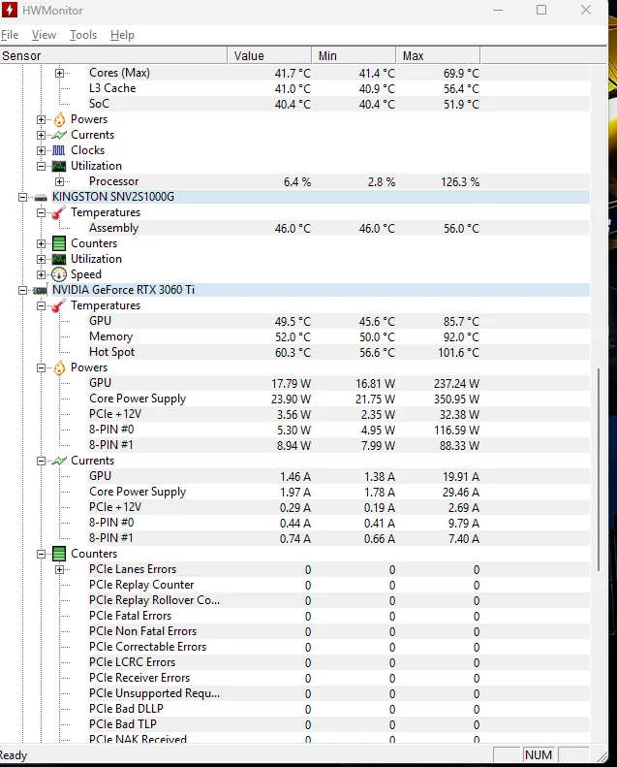Click the CPU Utilization graph icon under Clocks
Screen dimensions: 617x767
tap(59, 167)
